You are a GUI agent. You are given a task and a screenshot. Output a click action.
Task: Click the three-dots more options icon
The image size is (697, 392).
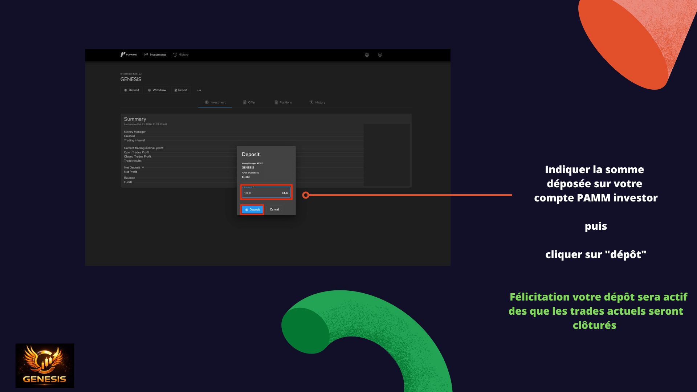199,90
